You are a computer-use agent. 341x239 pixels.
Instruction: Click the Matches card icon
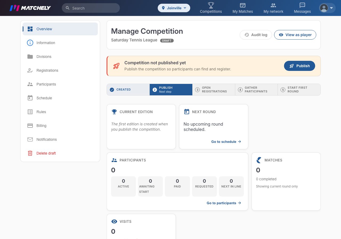click(259, 160)
